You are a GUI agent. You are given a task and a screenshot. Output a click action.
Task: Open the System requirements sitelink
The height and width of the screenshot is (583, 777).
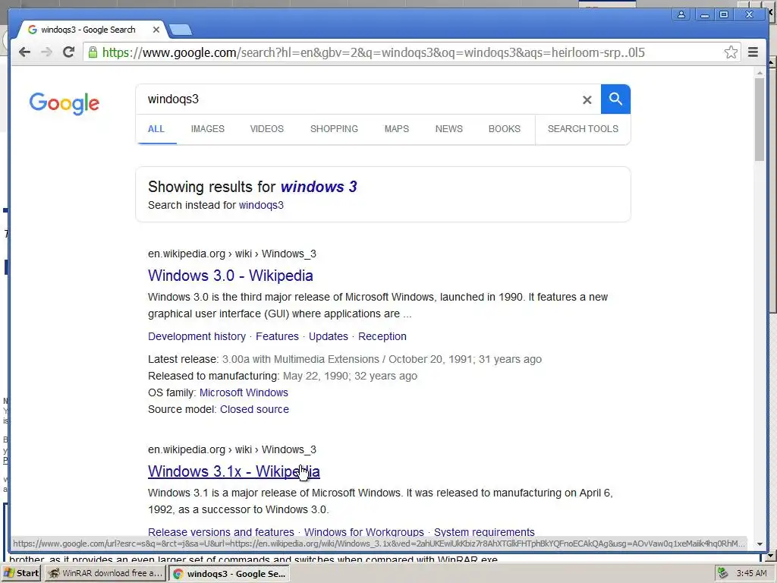[484, 532]
